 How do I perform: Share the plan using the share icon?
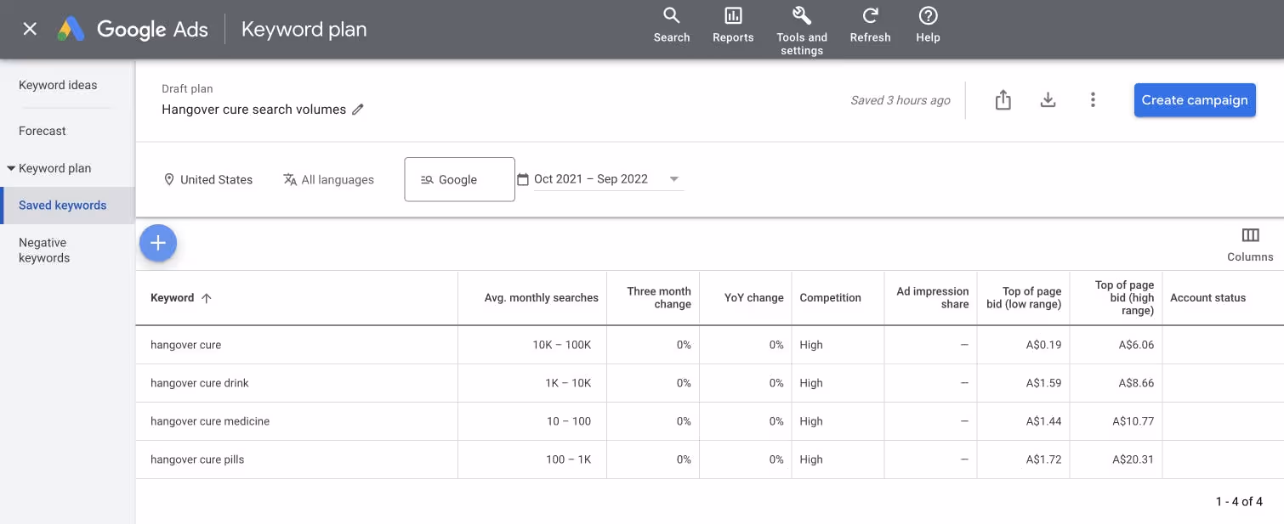tap(1003, 99)
